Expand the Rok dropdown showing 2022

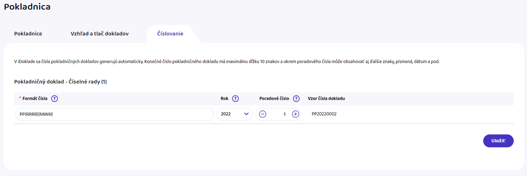234,114
